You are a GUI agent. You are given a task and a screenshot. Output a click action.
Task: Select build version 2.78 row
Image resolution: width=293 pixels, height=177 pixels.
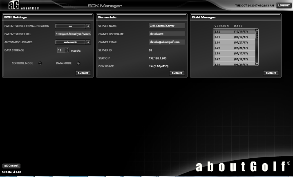click(x=234, y=53)
